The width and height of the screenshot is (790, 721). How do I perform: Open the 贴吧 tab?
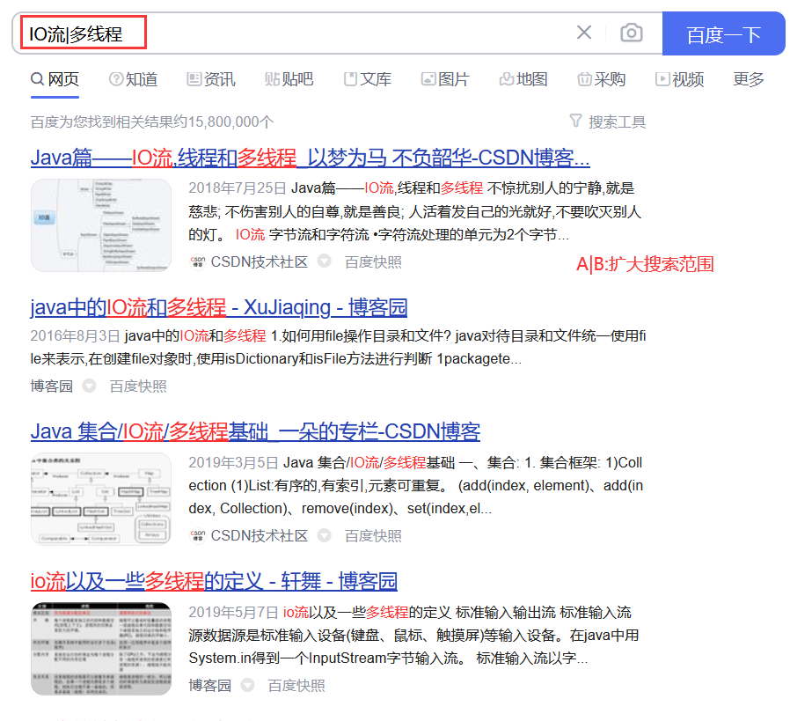pos(289,79)
